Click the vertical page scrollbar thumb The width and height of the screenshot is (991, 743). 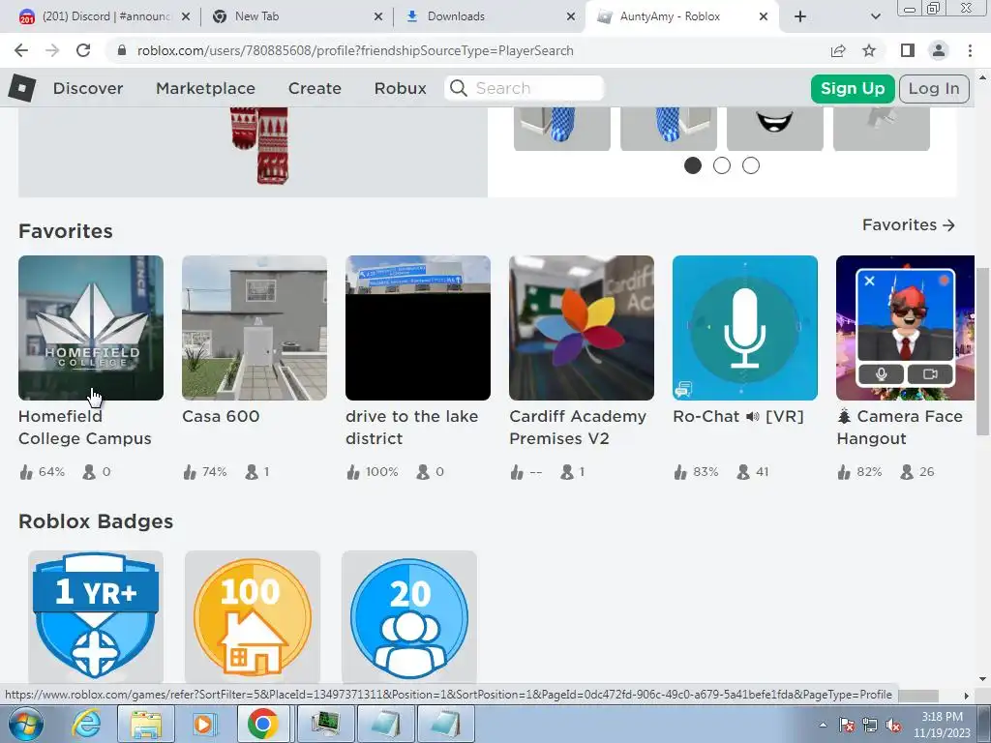click(x=982, y=351)
